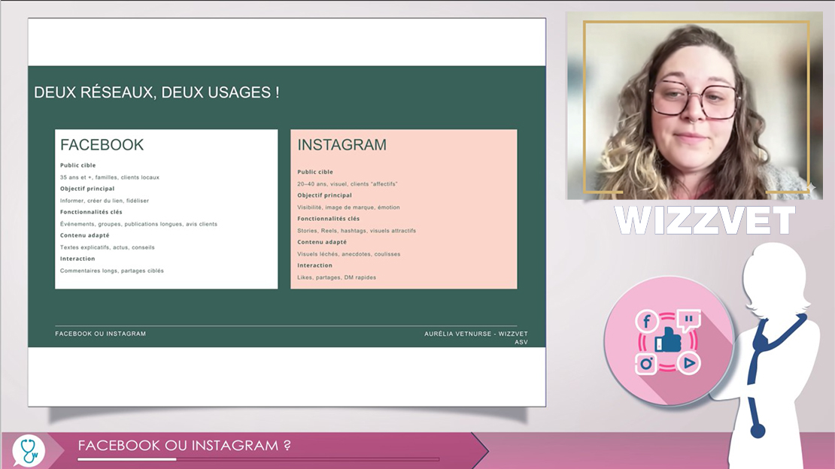Click the 'FACEBOOK OU INSTAGRAM ?' banner title

coord(184,445)
